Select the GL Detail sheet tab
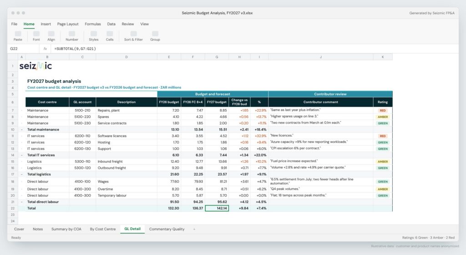466x255 pixels. point(132,229)
